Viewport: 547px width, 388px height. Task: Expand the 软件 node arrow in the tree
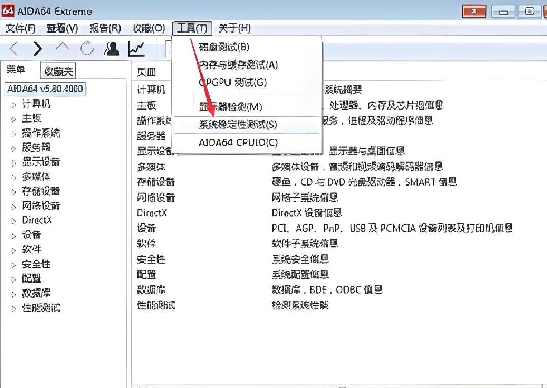click(x=13, y=250)
